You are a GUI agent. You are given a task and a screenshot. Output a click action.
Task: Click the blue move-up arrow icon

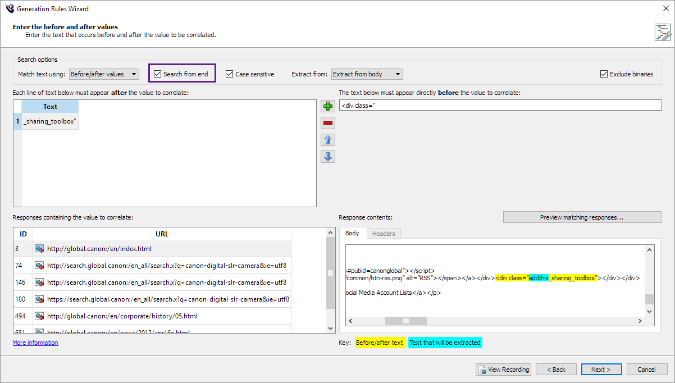click(328, 140)
